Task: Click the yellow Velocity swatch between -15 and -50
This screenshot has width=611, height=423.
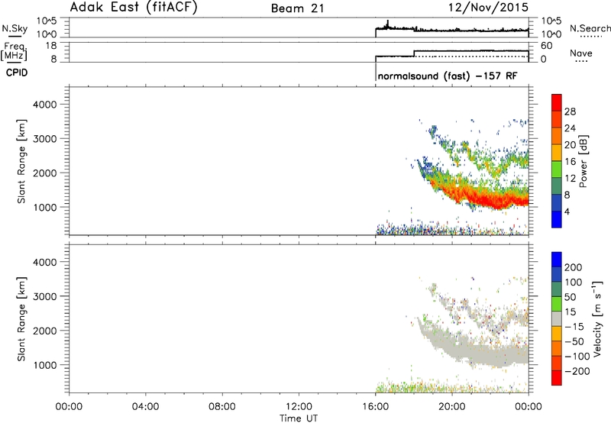Action: (x=557, y=334)
